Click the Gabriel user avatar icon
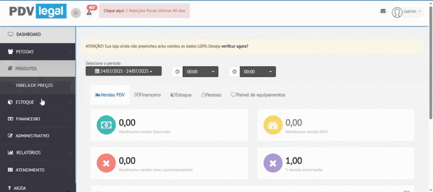The width and height of the screenshot is (433, 192). click(x=397, y=12)
